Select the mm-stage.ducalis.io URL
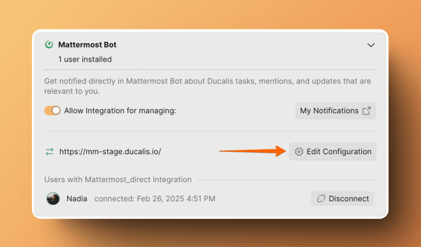The width and height of the screenshot is (421, 247). coord(110,152)
